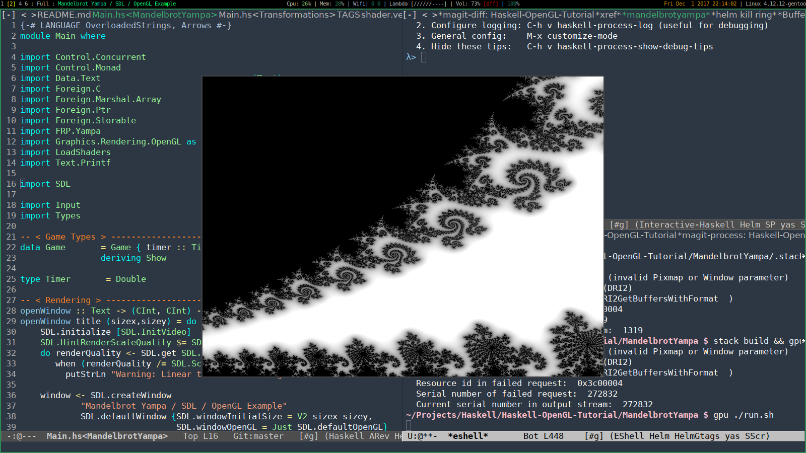Switch to the *xref* tab
The image size is (806, 453).
tap(608, 15)
